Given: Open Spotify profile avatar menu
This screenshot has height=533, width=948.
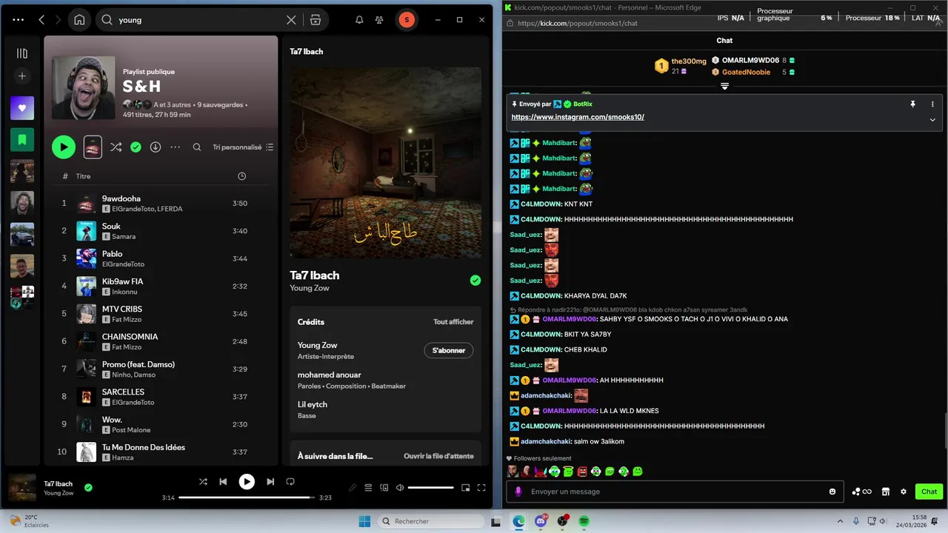Looking at the screenshot, I should point(406,20).
